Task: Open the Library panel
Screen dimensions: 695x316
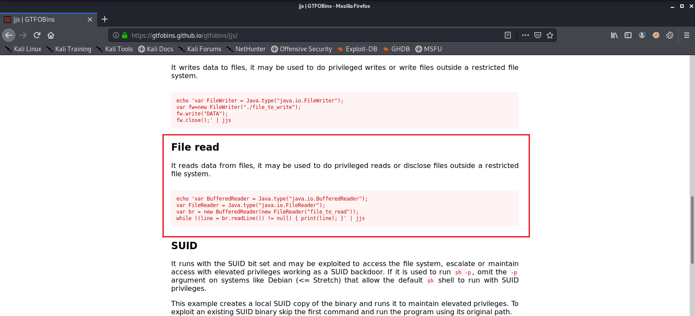Action: point(614,35)
